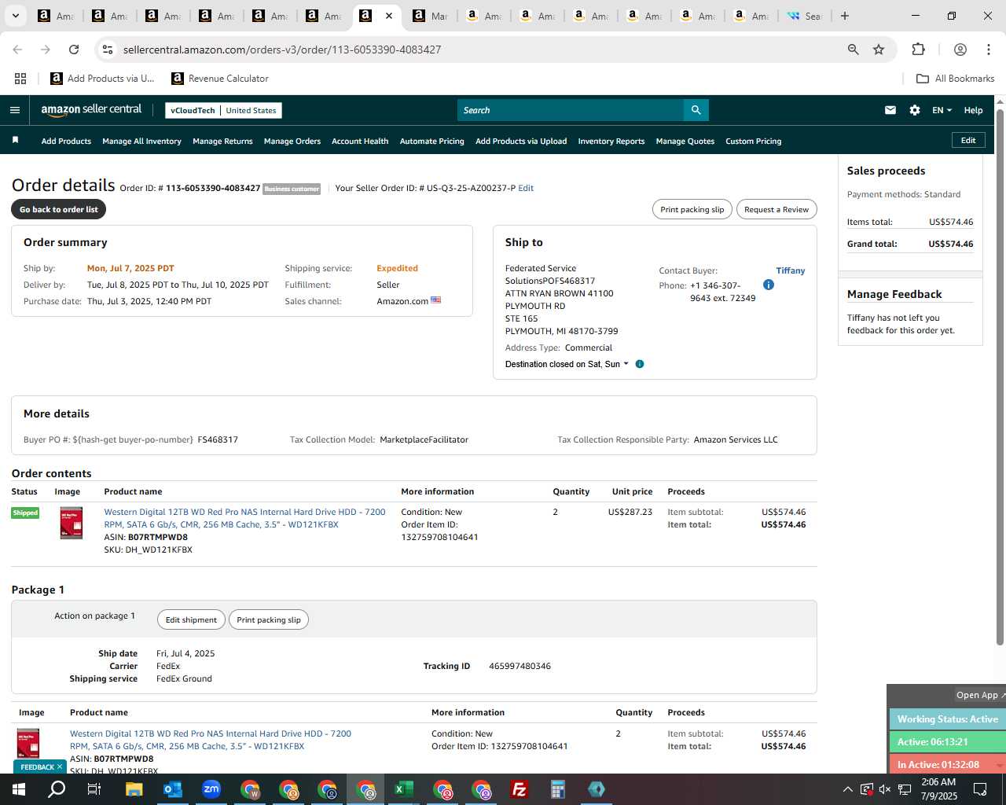Click the browser address bar URL
The image size is (1006, 805).
[x=282, y=50]
